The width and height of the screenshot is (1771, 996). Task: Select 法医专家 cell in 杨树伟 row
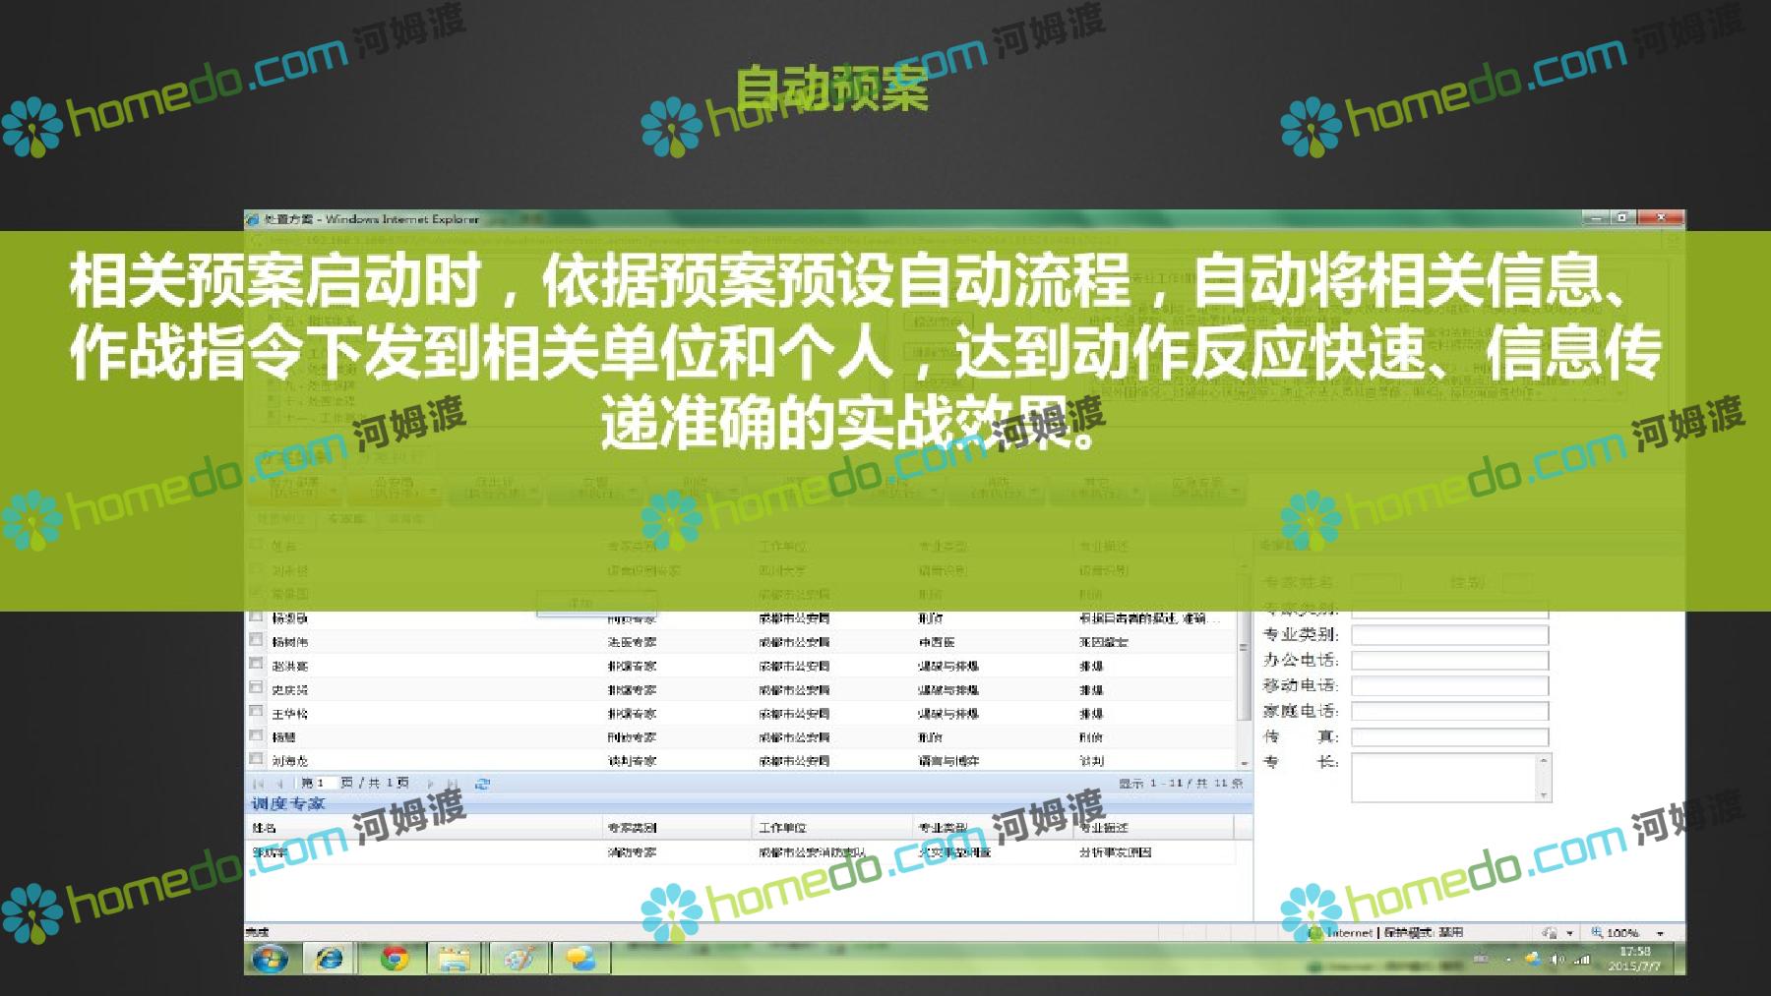point(632,642)
